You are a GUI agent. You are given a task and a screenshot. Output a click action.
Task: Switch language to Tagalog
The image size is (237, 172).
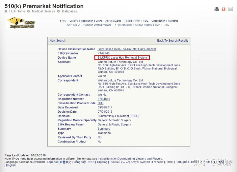[x=102, y=162]
